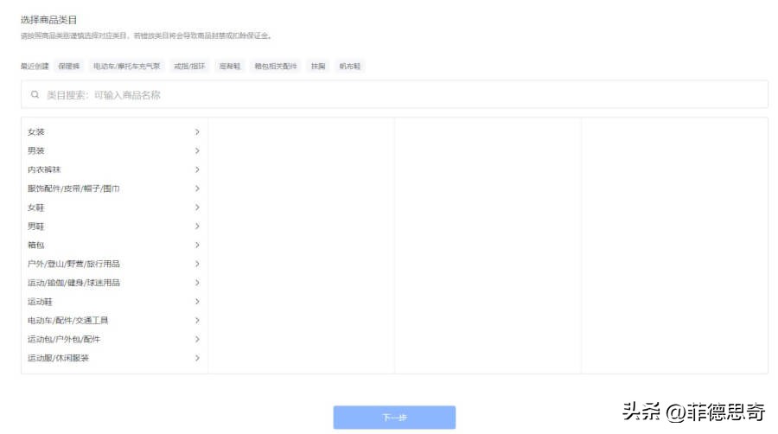Select category 服饰配件/皮带/帽子/围巾
This screenshot has height=434, width=778.
click(114, 188)
